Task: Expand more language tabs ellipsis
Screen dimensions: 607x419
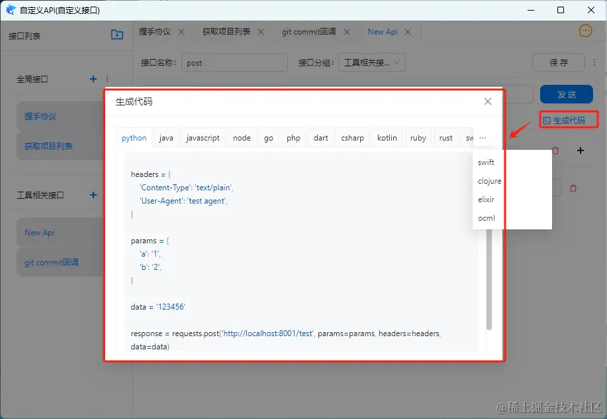Action: coord(483,138)
